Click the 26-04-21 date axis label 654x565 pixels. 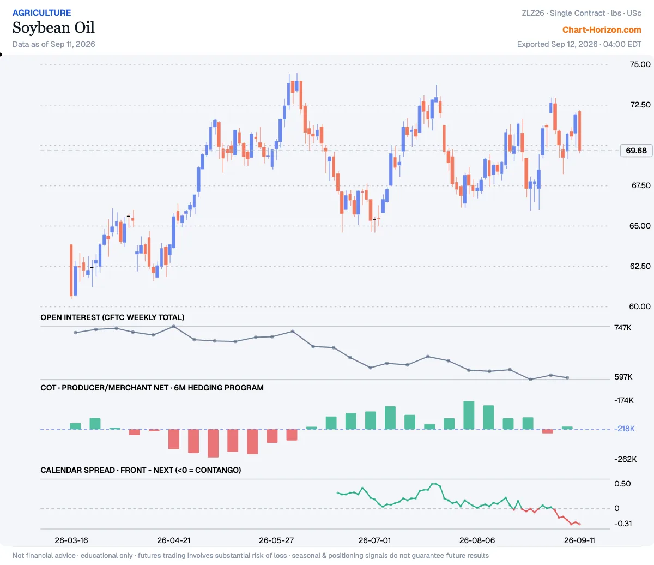pos(174,540)
